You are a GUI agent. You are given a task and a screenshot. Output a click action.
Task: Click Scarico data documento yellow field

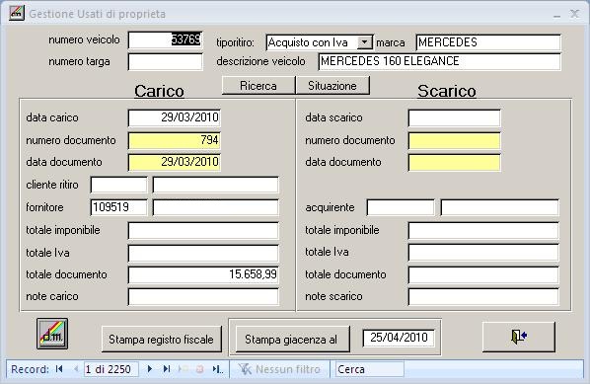click(x=455, y=162)
